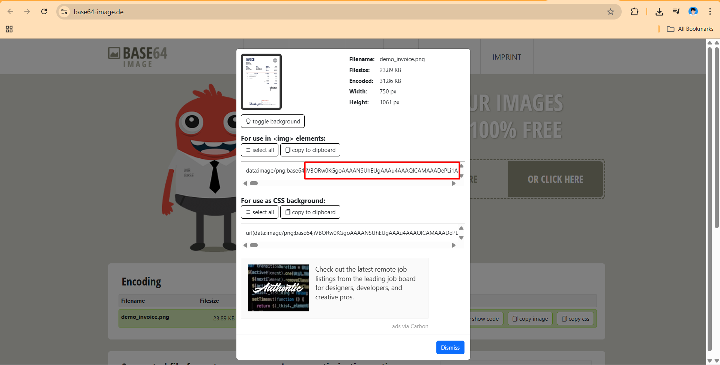The height and width of the screenshot is (365, 720).
Task: Click the user profile avatar icon
Action: coord(693,12)
